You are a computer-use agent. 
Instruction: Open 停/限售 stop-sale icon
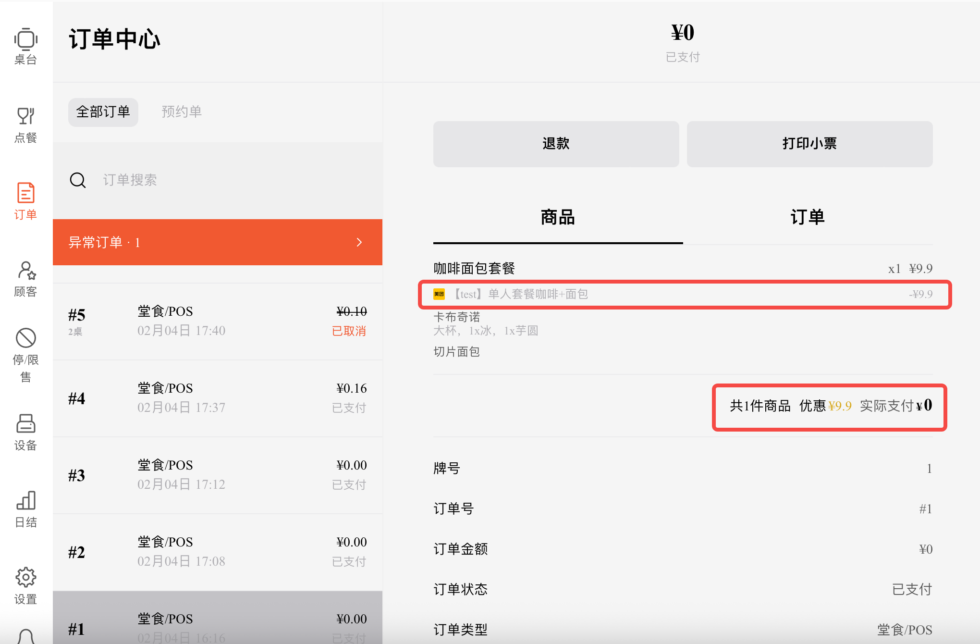click(26, 338)
